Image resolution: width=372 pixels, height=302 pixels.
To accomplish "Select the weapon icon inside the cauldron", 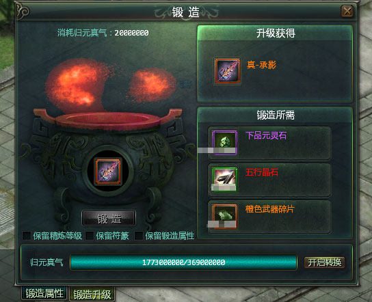I will [108, 171].
